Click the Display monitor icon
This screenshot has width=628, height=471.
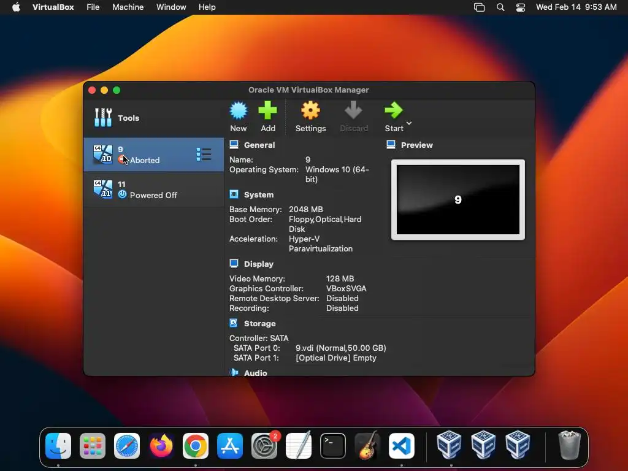tap(234, 264)
